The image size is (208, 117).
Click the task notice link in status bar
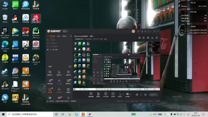click(63, 101)
